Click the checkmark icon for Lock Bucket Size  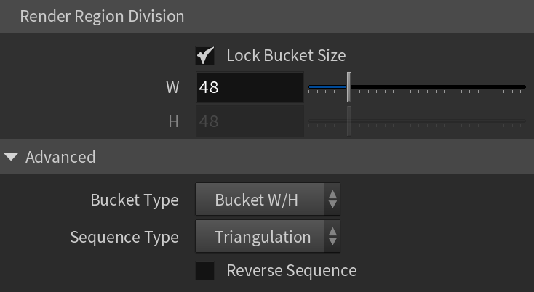[x=205, y=55]
